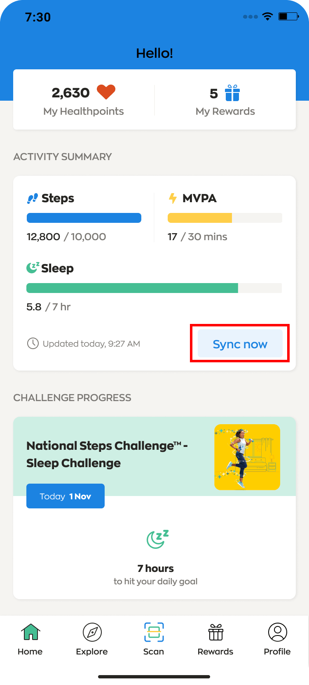This screenshot has height=685, width=309.
Task: Tap the yellow MVPA progress bar
Action: tap(225, 218)
